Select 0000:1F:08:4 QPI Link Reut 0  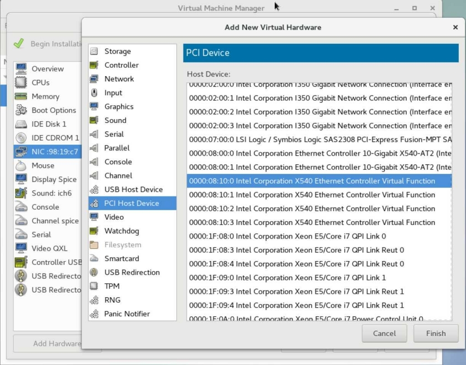coord(319,264)
